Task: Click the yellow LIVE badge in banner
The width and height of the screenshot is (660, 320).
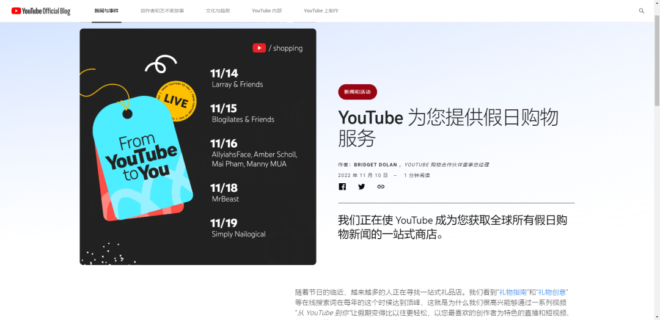Action: point(176,101)
